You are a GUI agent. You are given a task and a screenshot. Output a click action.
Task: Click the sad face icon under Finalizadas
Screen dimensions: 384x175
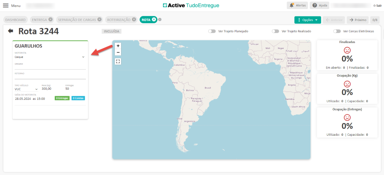[347, 50]
